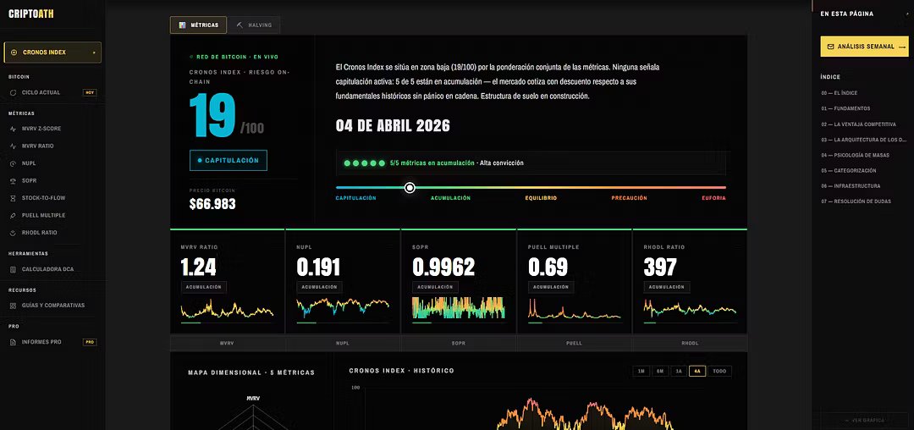Click the MVRV Ratio pulse icon in sidebar
This screenshot has width=914, height=430.
[14, 146]
